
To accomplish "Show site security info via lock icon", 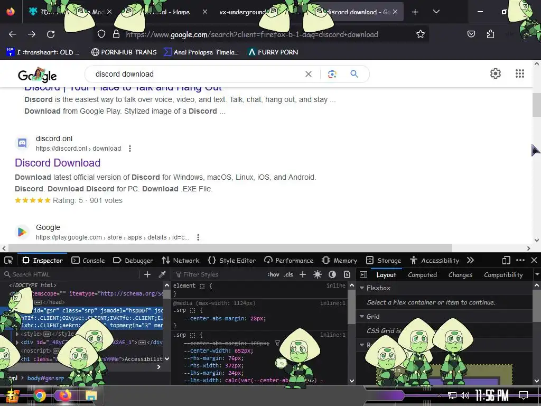I will point(116,34).
